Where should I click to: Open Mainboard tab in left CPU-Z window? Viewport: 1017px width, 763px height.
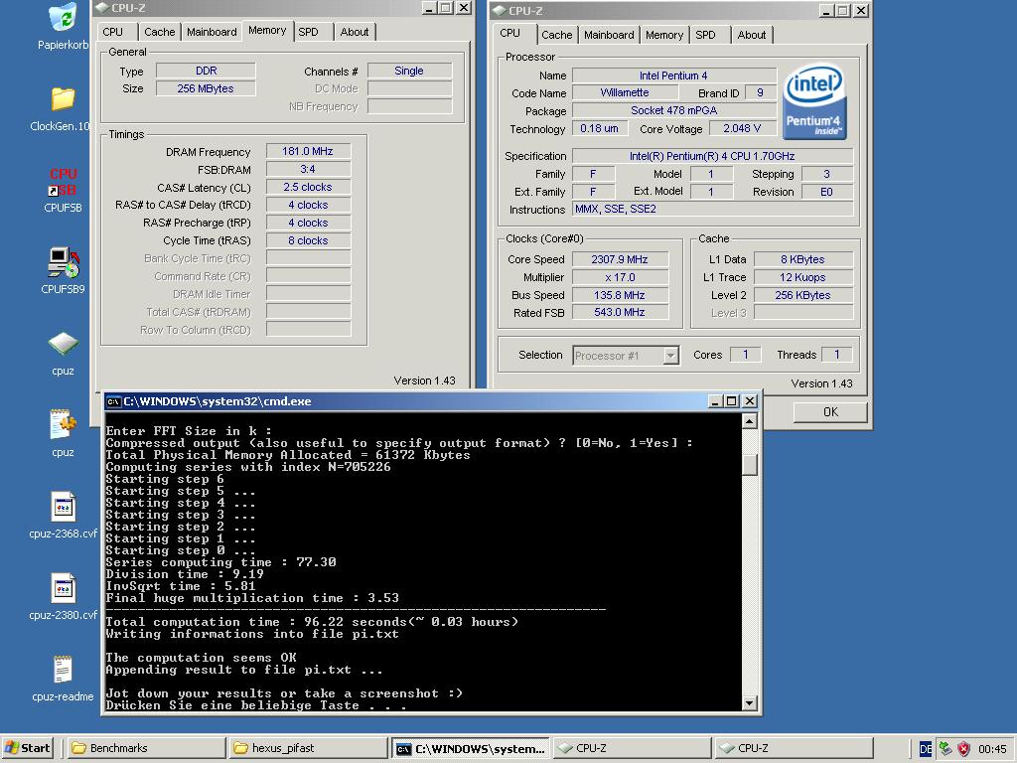(212, 32)
